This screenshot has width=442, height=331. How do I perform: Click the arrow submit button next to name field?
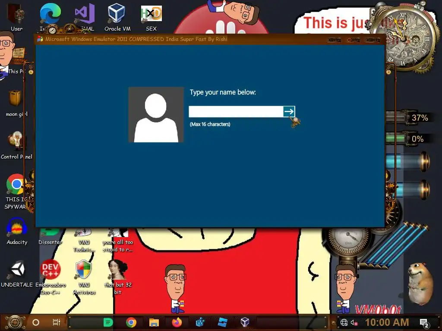tap(289, 112)
